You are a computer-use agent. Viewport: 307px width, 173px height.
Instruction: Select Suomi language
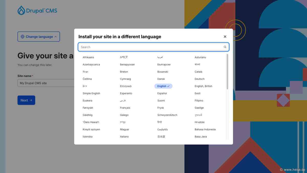point(161,100)
